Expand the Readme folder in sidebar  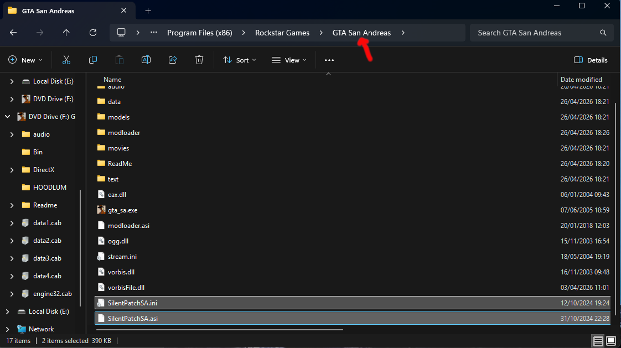[x=12, y=205]
